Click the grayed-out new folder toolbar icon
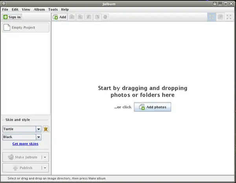This screenshot has height=183, width=236. [72, 17]
